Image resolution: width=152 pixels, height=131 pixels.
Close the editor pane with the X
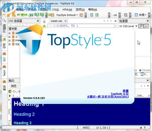[115, 21]
